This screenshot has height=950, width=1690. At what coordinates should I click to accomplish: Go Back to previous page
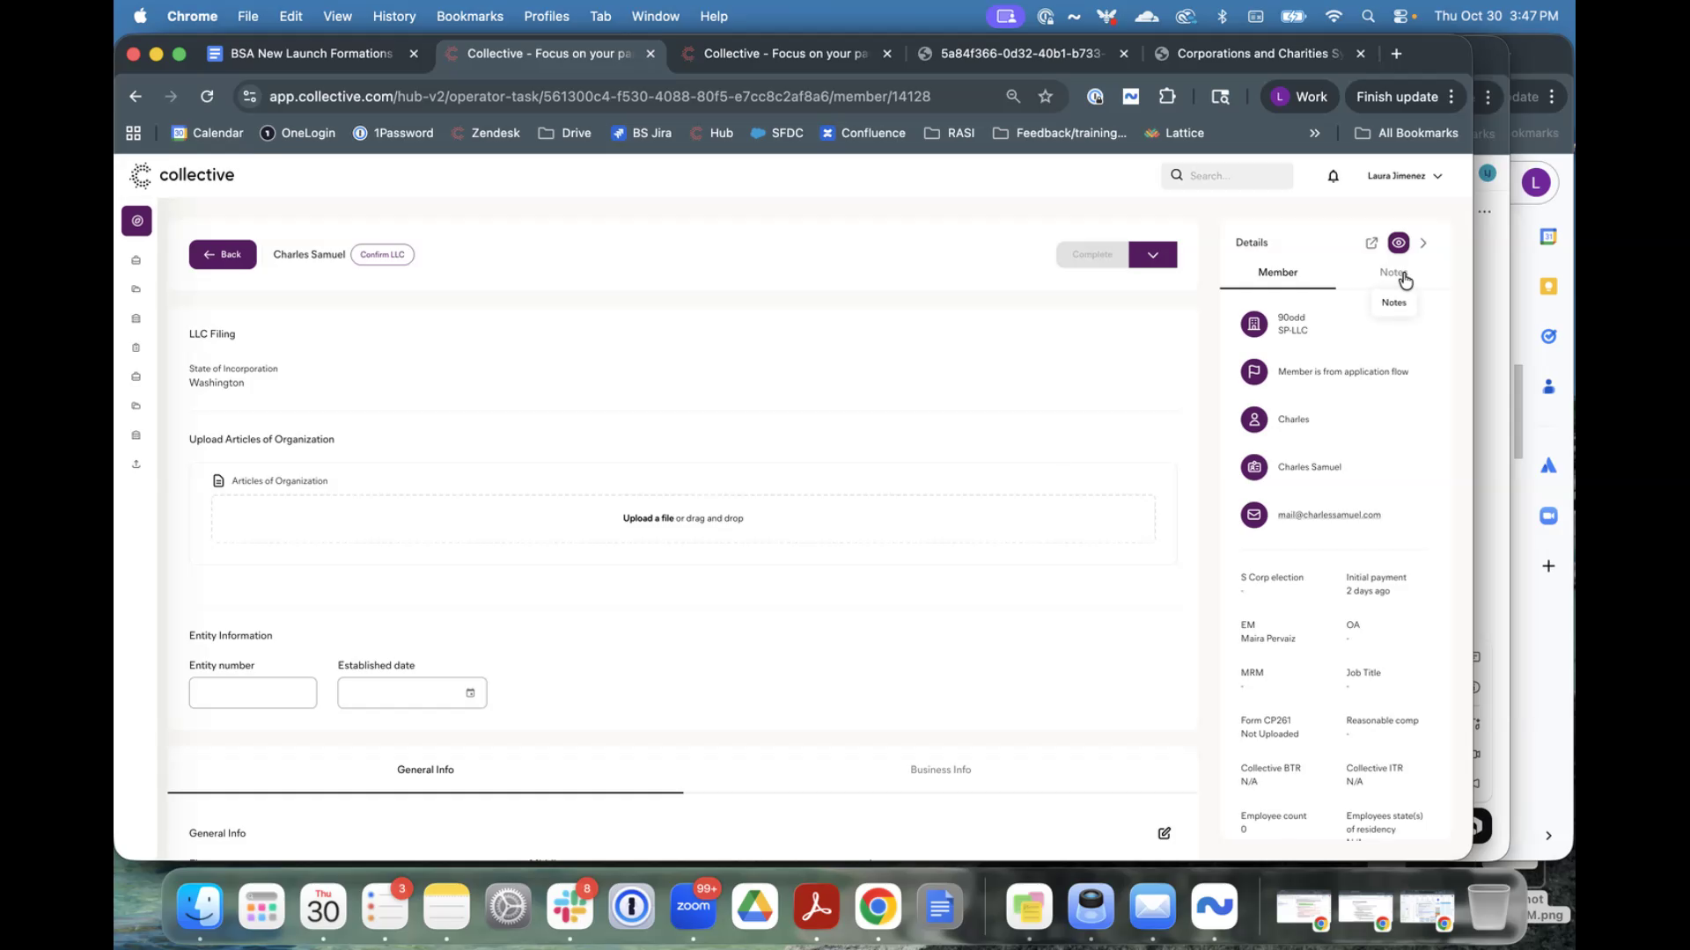pyautogui.click(x=223, y=254)
